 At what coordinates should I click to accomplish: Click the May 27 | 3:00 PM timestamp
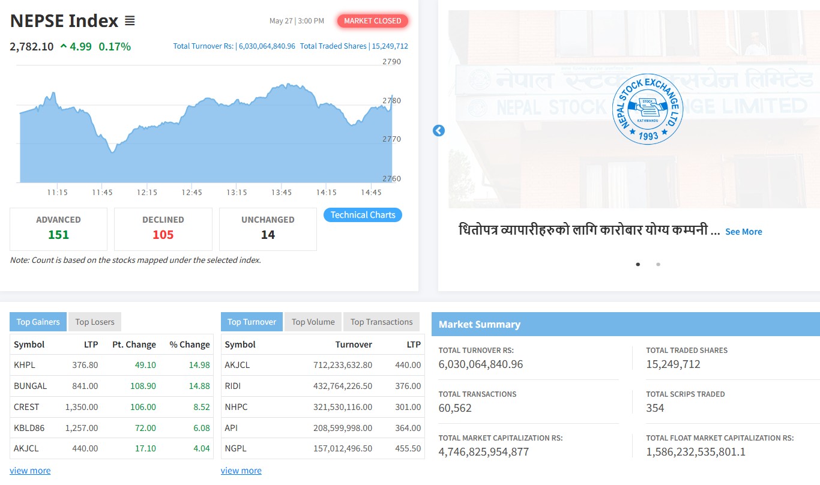click(297, 21)
